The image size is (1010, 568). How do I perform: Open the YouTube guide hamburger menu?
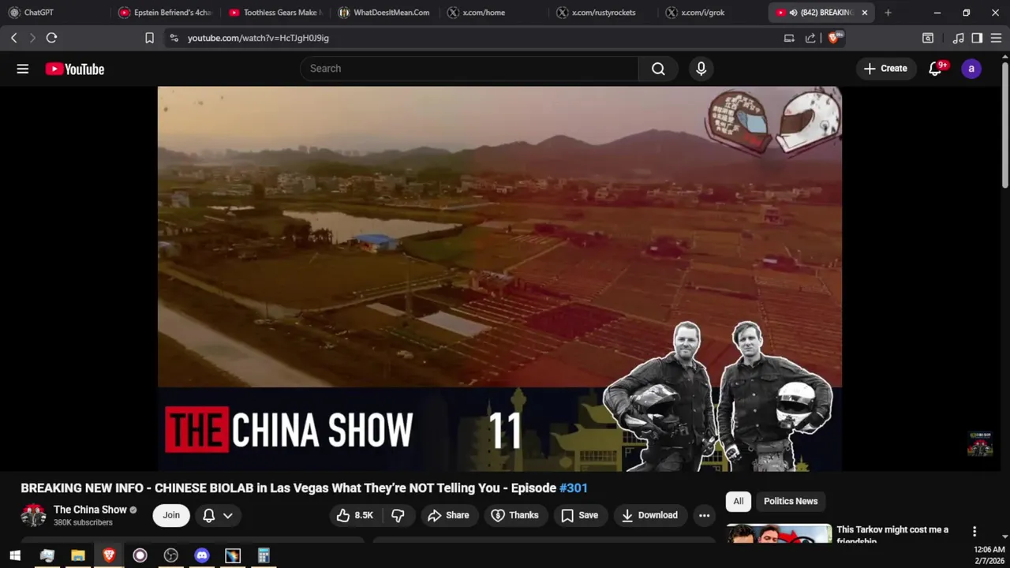pyautogui.click(x=23, y=69)
